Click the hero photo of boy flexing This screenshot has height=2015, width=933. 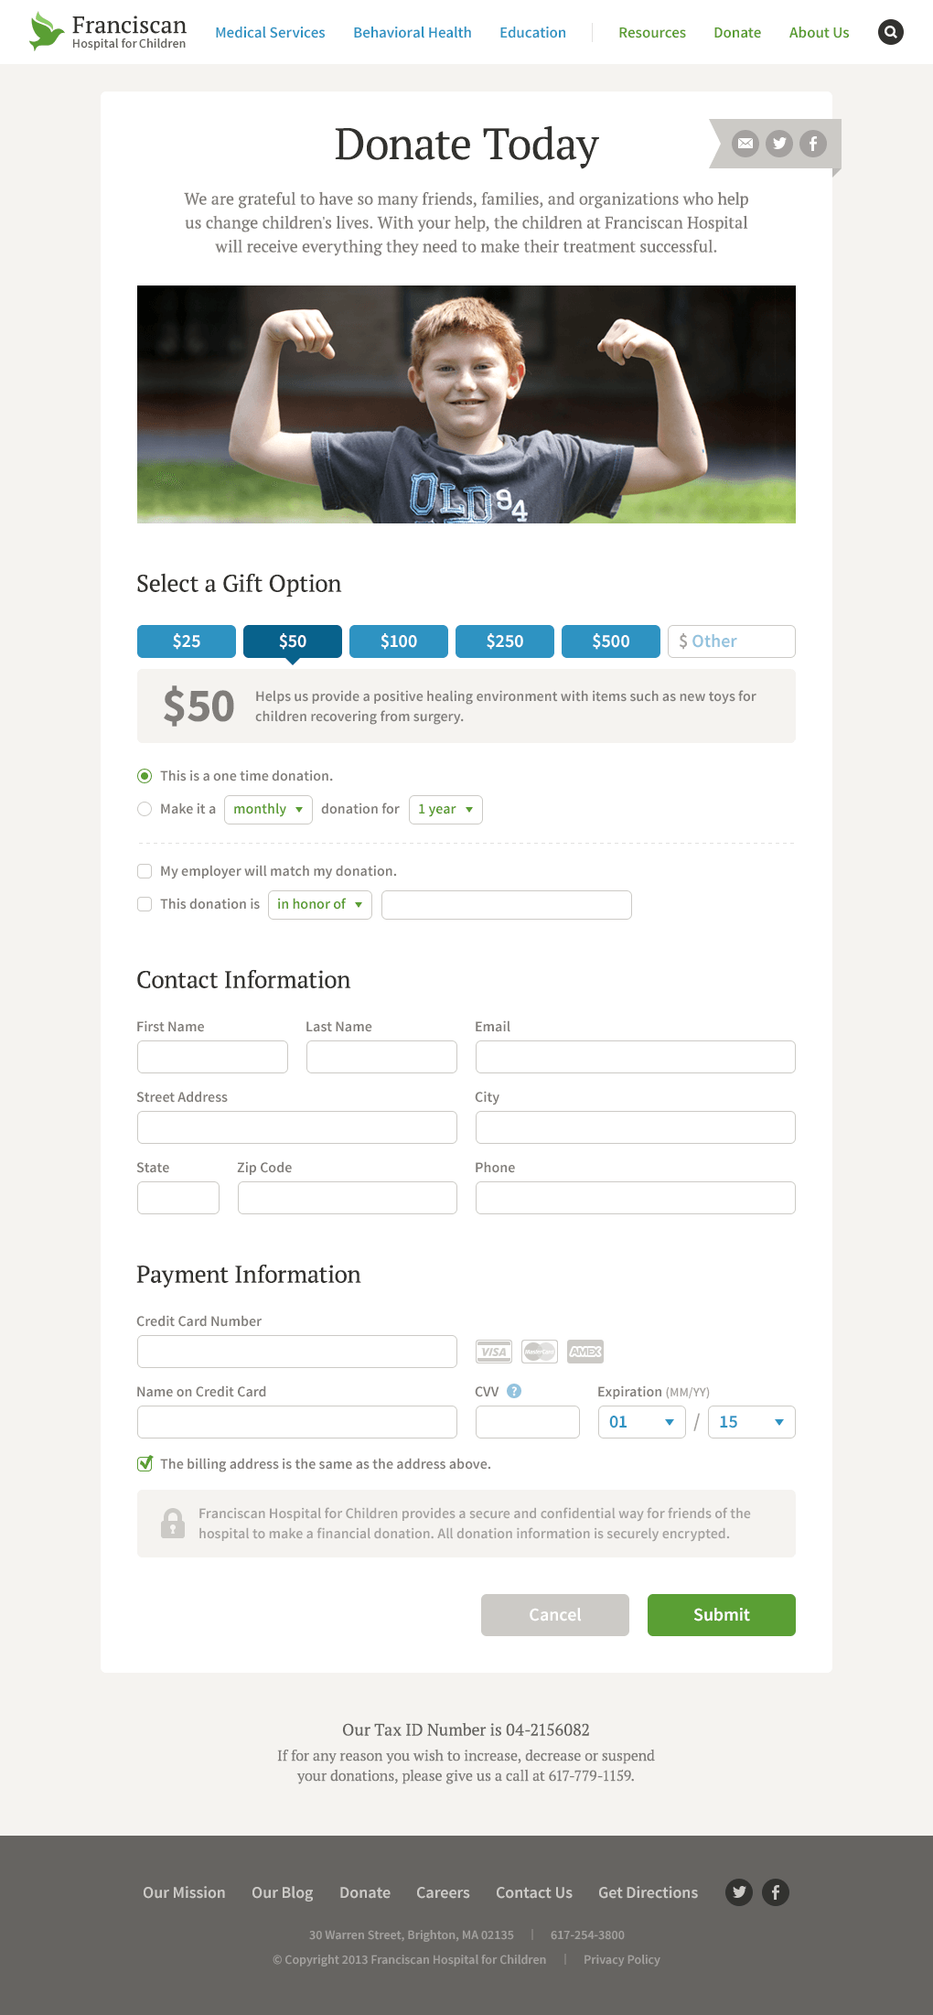click(x=466, y=404)
